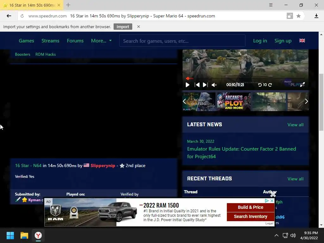Open the ROM Hacks link

(x=46, y=54)
